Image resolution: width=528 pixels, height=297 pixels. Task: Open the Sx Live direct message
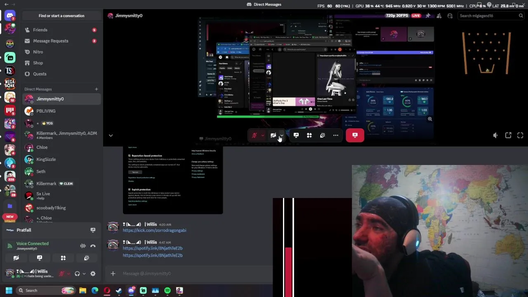pos(61,196)
